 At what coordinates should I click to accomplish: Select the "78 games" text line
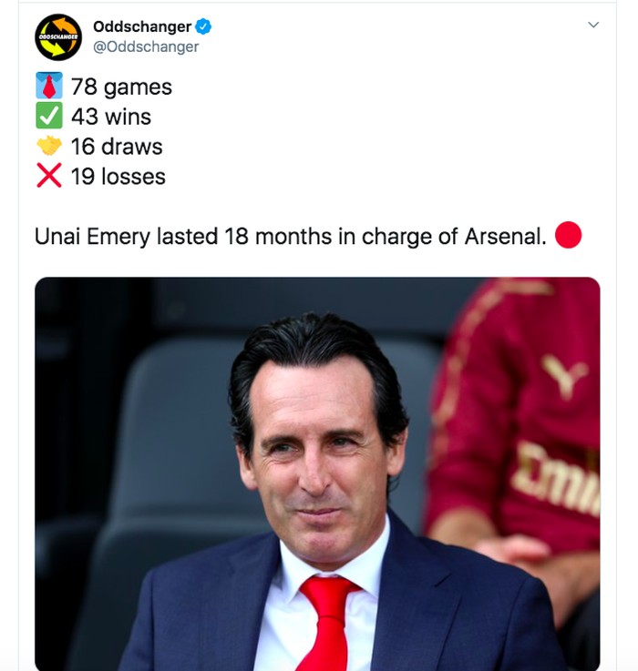pos(121,87)
